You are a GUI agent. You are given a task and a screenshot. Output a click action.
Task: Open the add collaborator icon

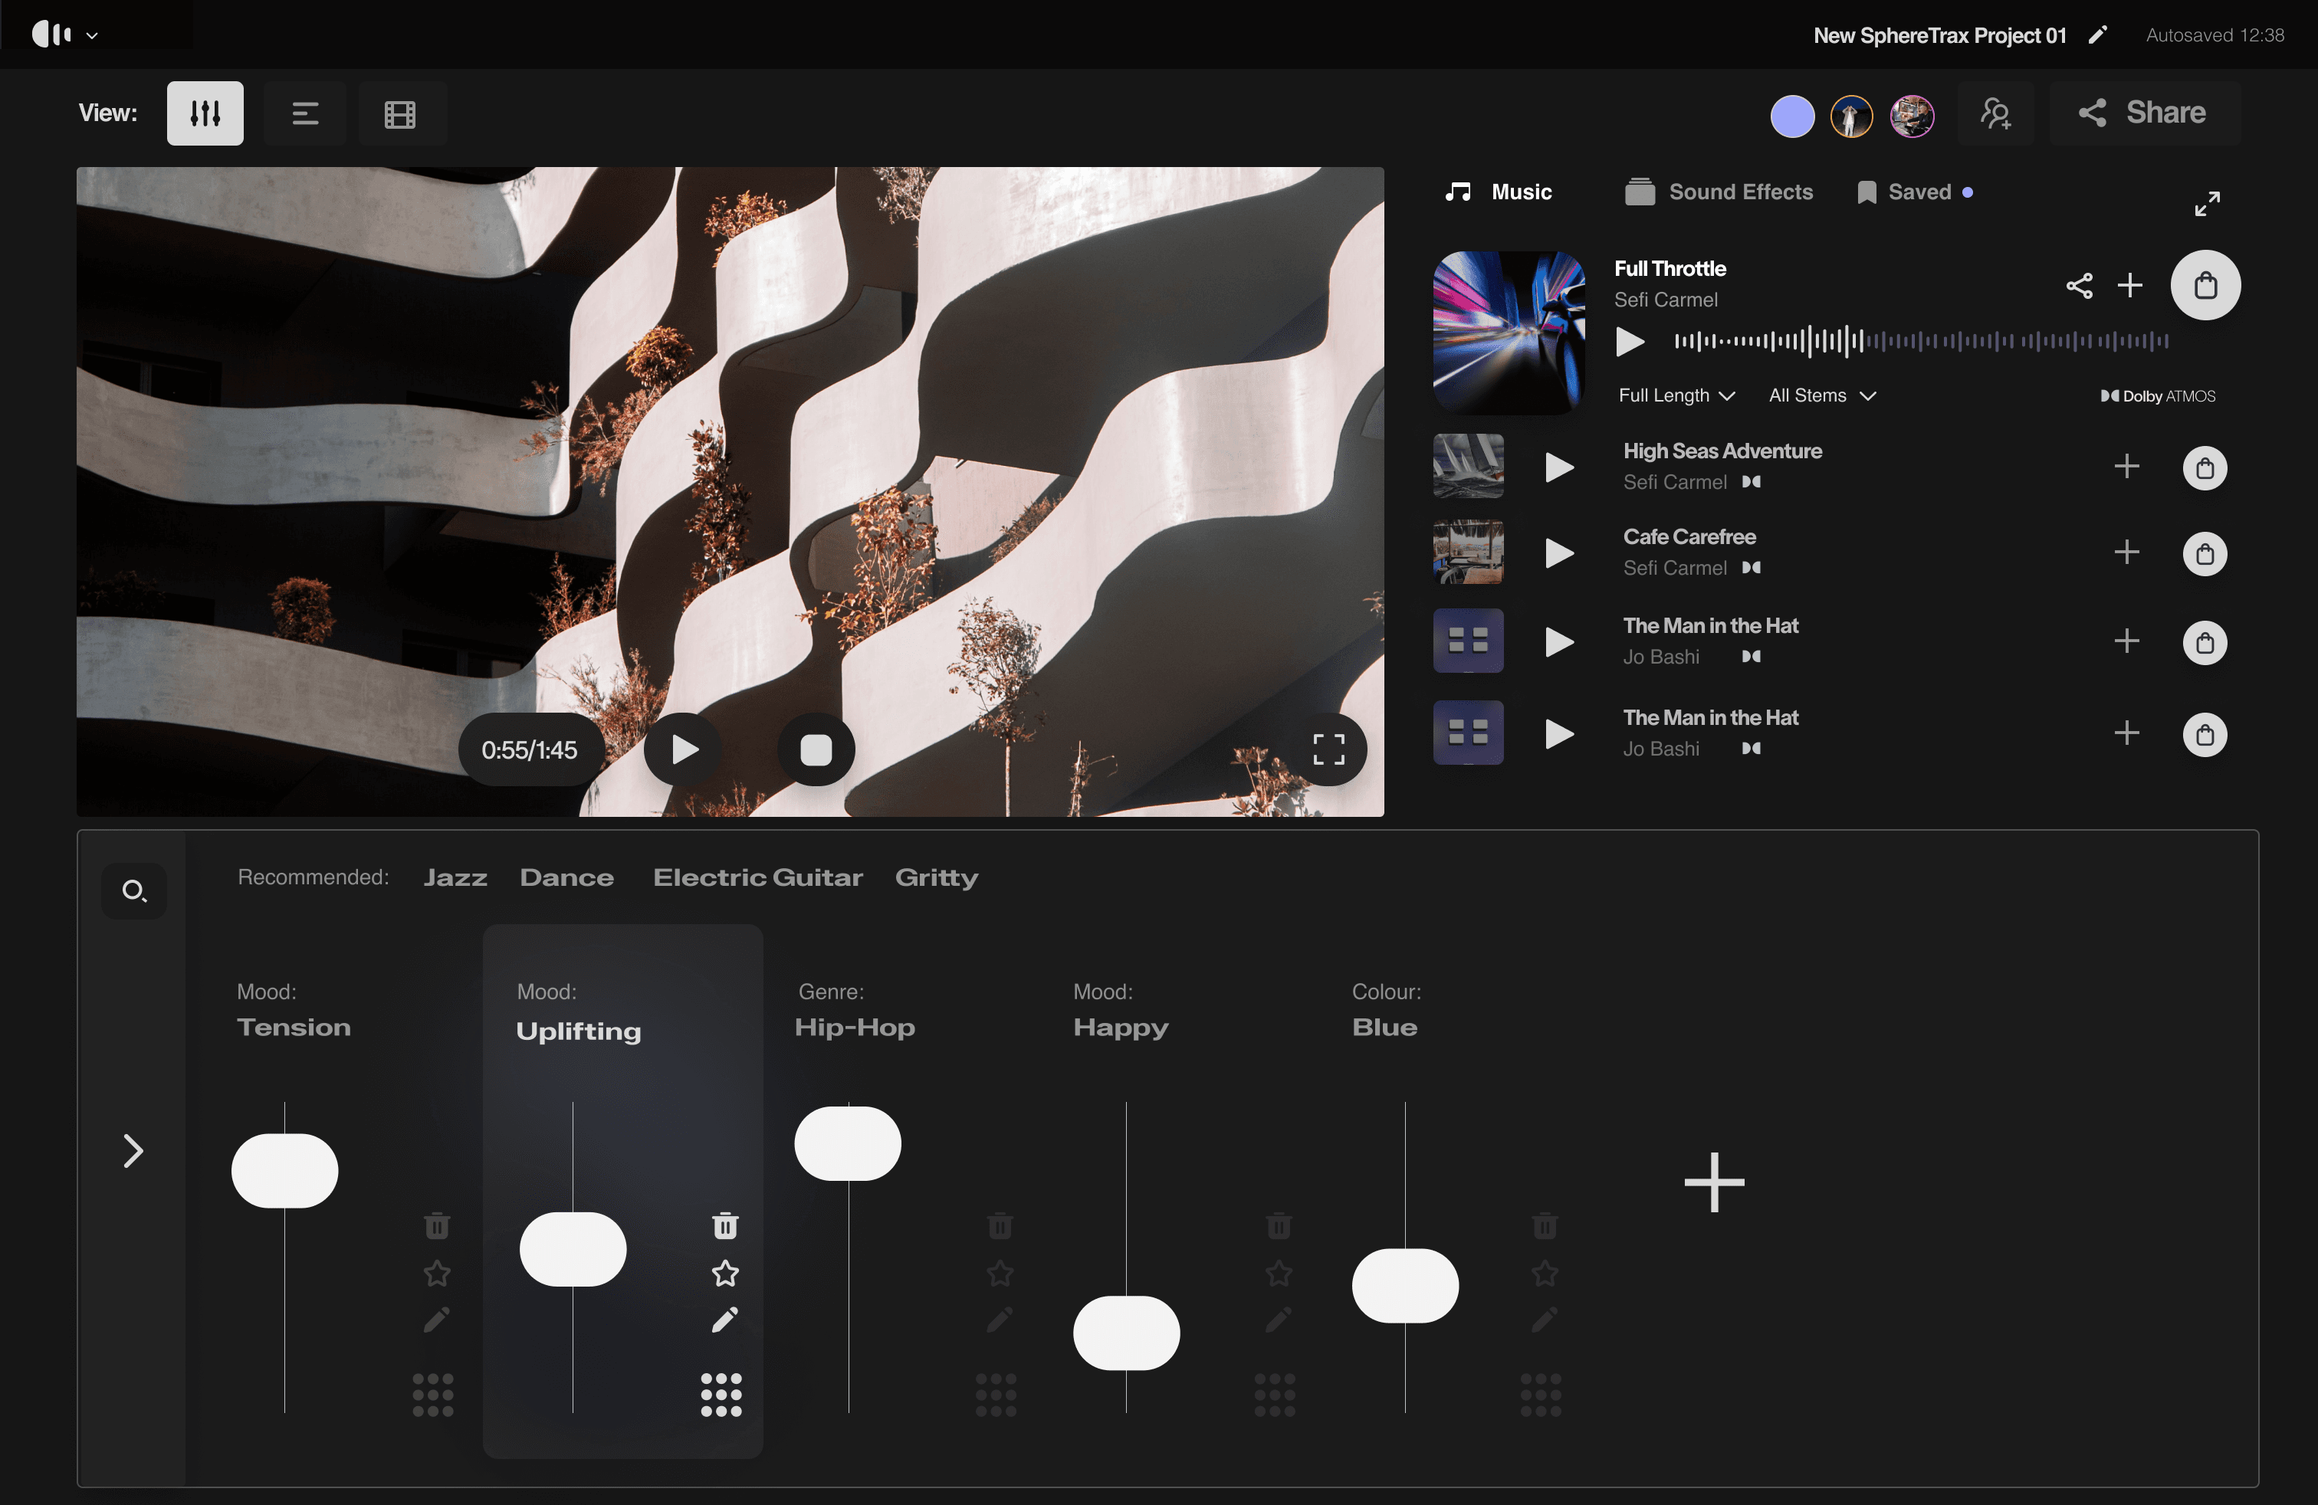click(1995, 114)
